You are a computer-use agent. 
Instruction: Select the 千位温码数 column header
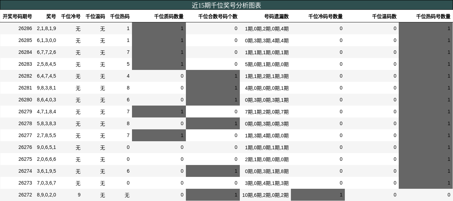pos(384,16)
